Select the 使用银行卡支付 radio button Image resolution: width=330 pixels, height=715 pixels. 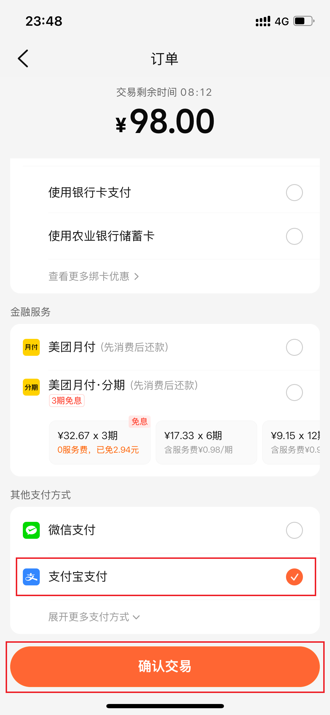pyautogui.click(x=294, y=193)
